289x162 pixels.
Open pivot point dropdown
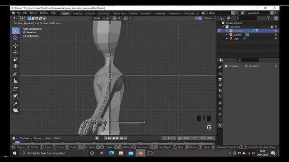(x=108, y=18)
